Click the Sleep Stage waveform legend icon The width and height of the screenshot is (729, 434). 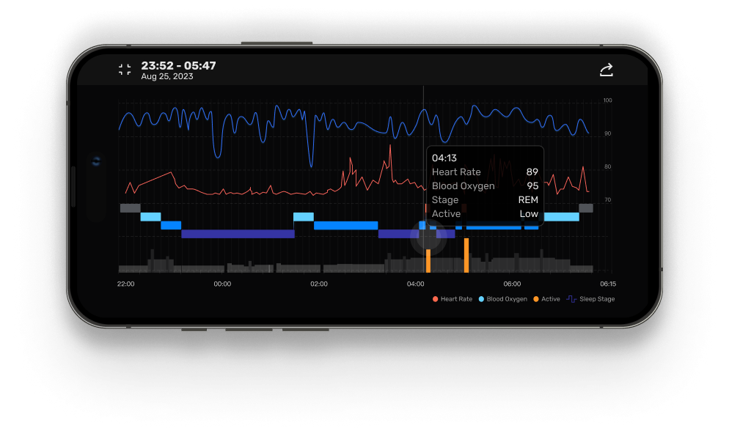pyautogui.click(x=571, y=299)
